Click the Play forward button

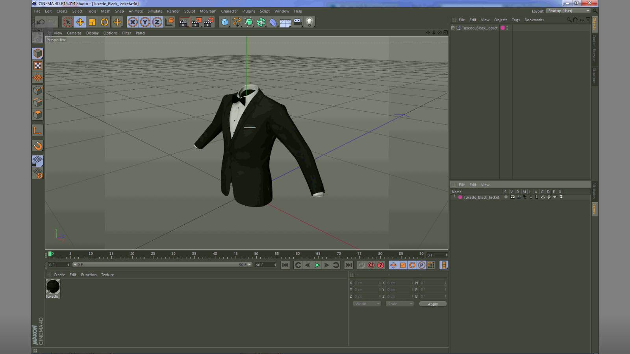click(317, 265)
